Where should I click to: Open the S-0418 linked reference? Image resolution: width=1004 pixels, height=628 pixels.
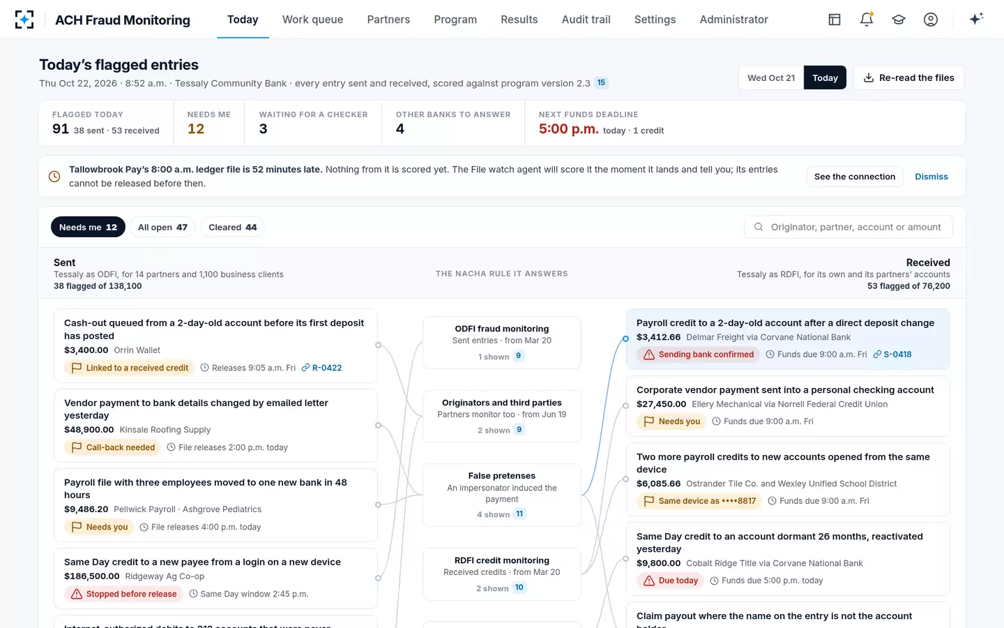tap(892, 354)
